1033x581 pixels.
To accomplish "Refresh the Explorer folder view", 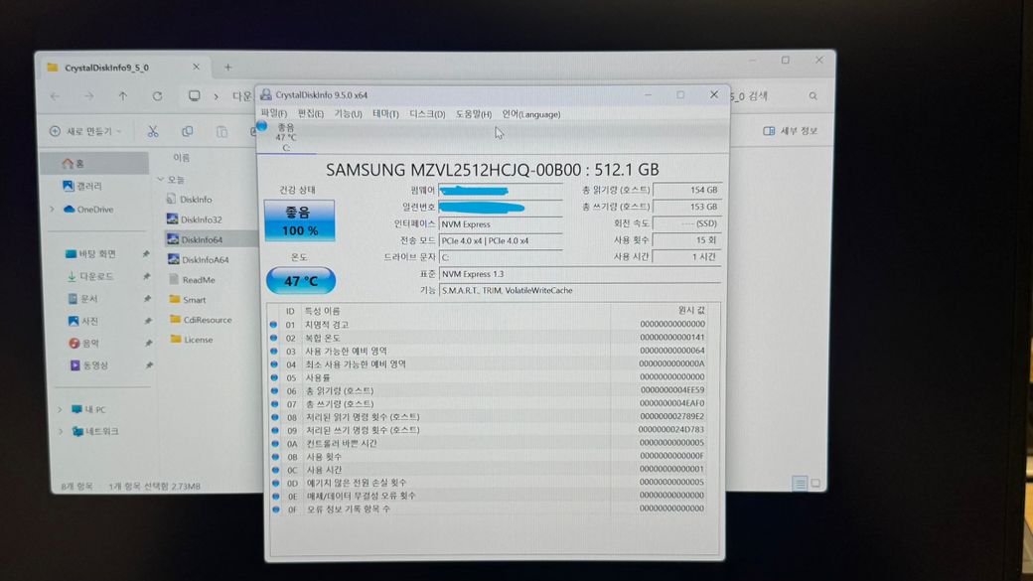I will click(x=158, y=96).
